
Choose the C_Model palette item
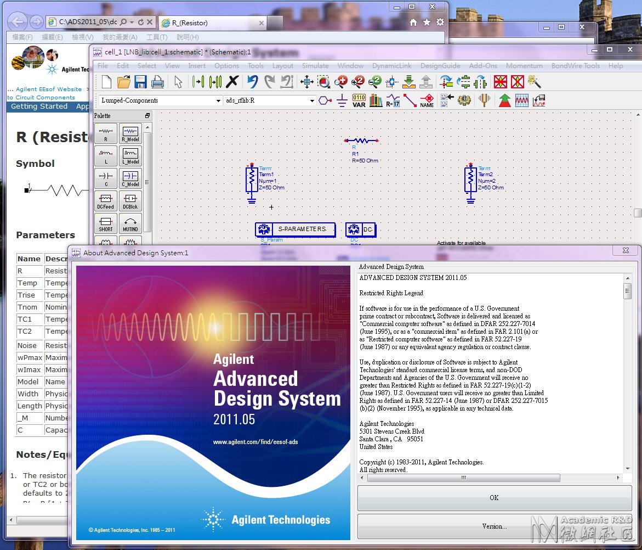point(130,179)
